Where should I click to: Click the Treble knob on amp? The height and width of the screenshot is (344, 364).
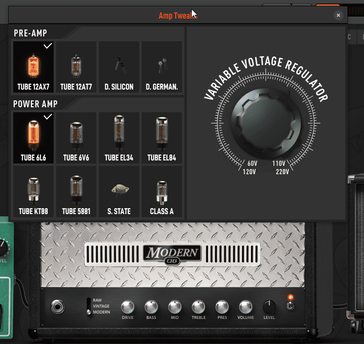[x=198, y=307]
